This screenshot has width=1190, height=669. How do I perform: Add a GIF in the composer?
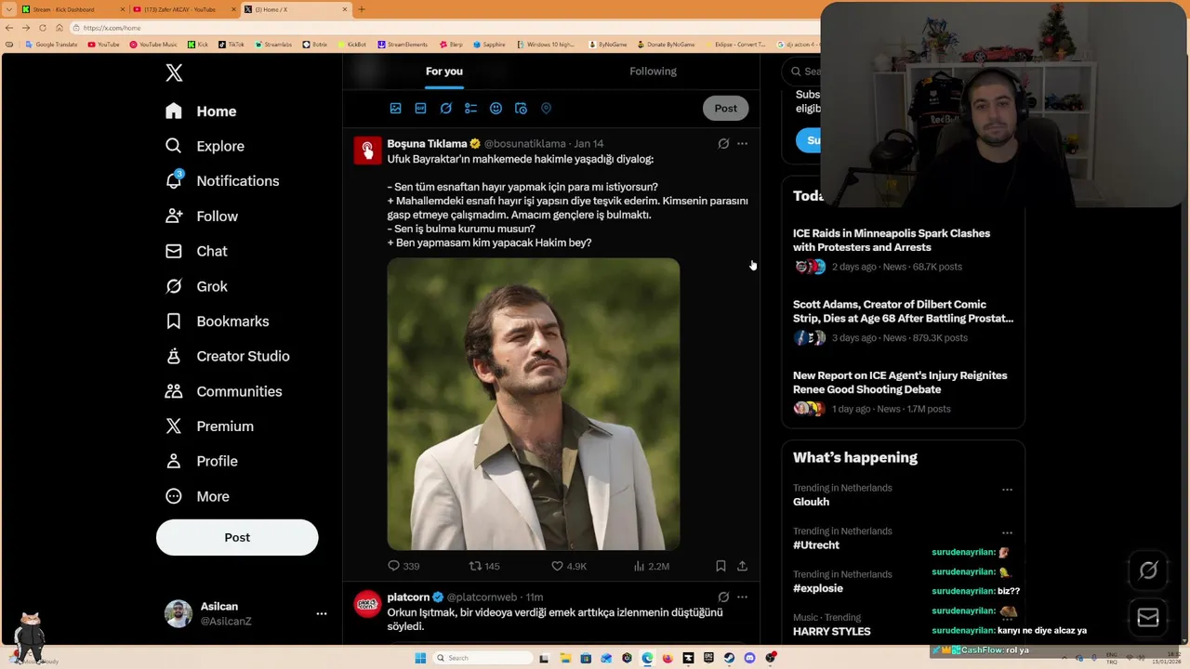tap(420, 109)
